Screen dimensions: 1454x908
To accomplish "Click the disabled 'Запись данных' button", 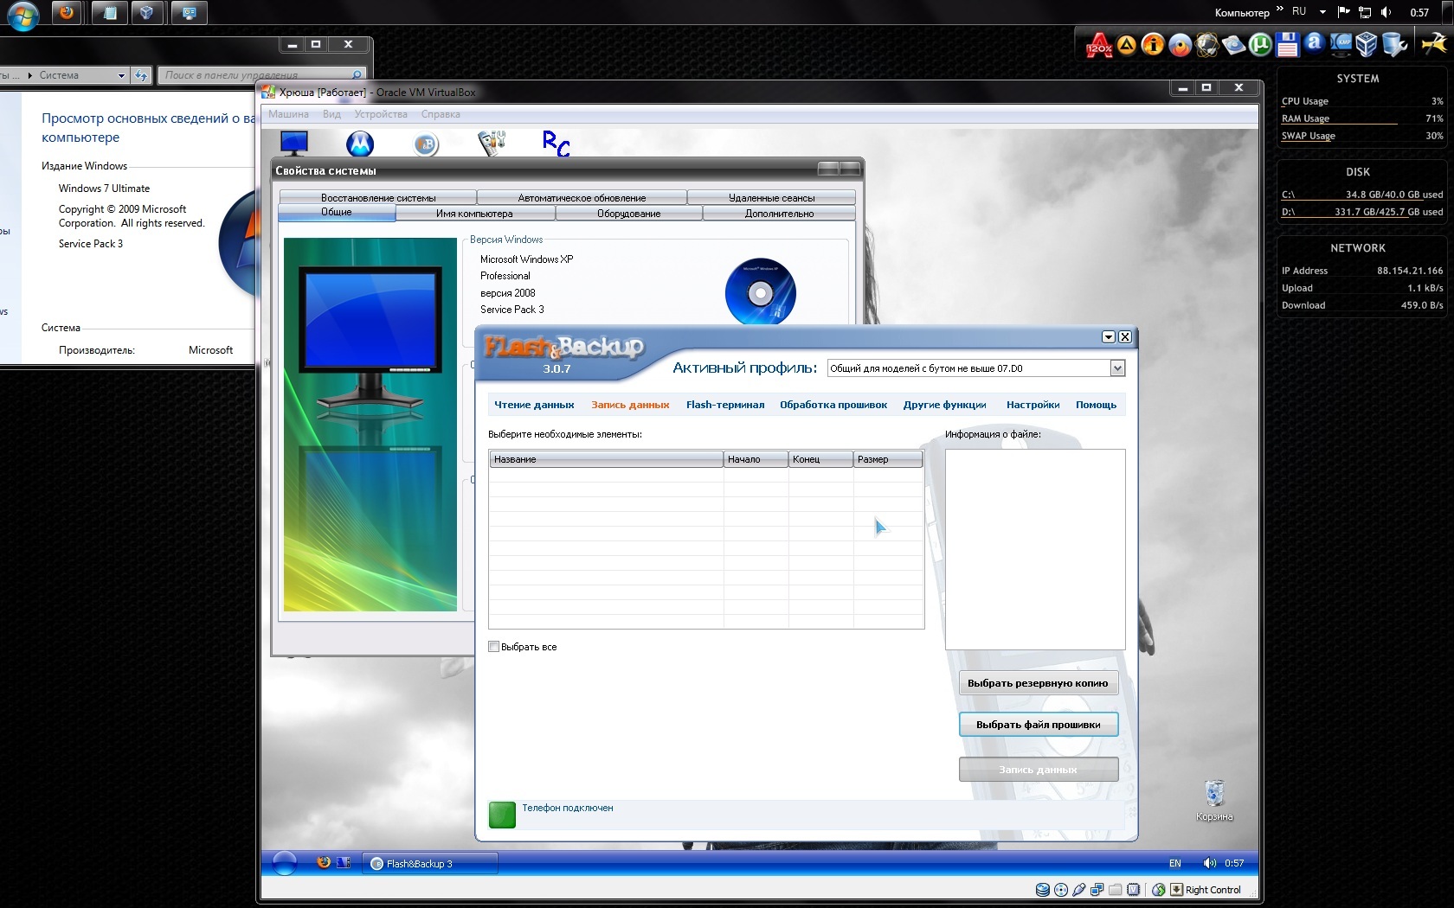I will [x=1038, y=770].
